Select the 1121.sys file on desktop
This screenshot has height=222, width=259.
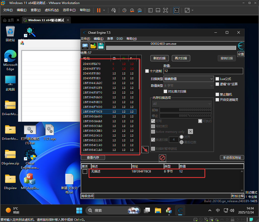coord(50,133)
